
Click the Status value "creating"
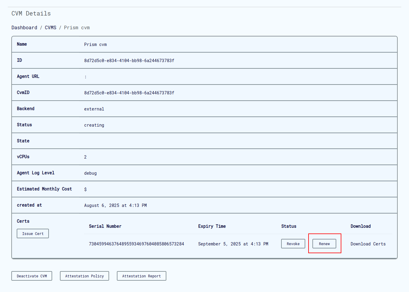(94, 125)
